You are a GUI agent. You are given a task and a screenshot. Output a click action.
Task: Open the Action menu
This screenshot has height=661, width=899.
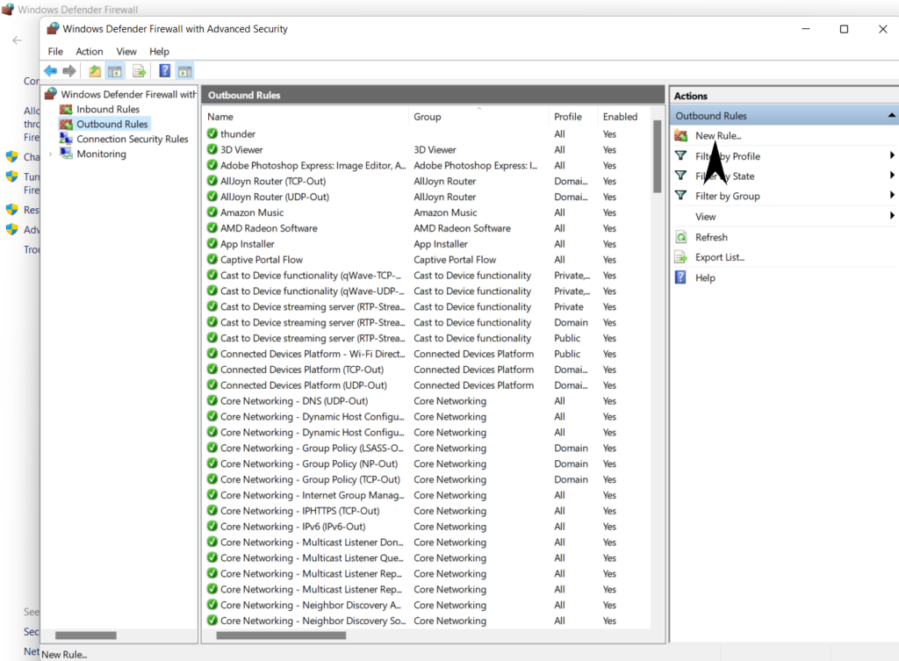coord(89,51)
